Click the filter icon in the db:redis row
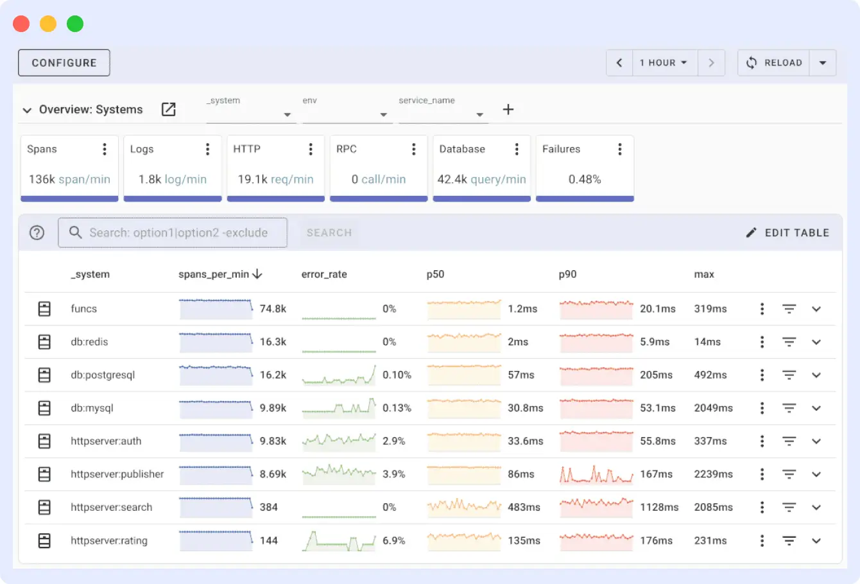This screenshot has height=584, width=860. click(789, 342)
